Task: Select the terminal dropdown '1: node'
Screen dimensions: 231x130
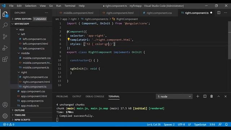Action: [x=174, y=96]
